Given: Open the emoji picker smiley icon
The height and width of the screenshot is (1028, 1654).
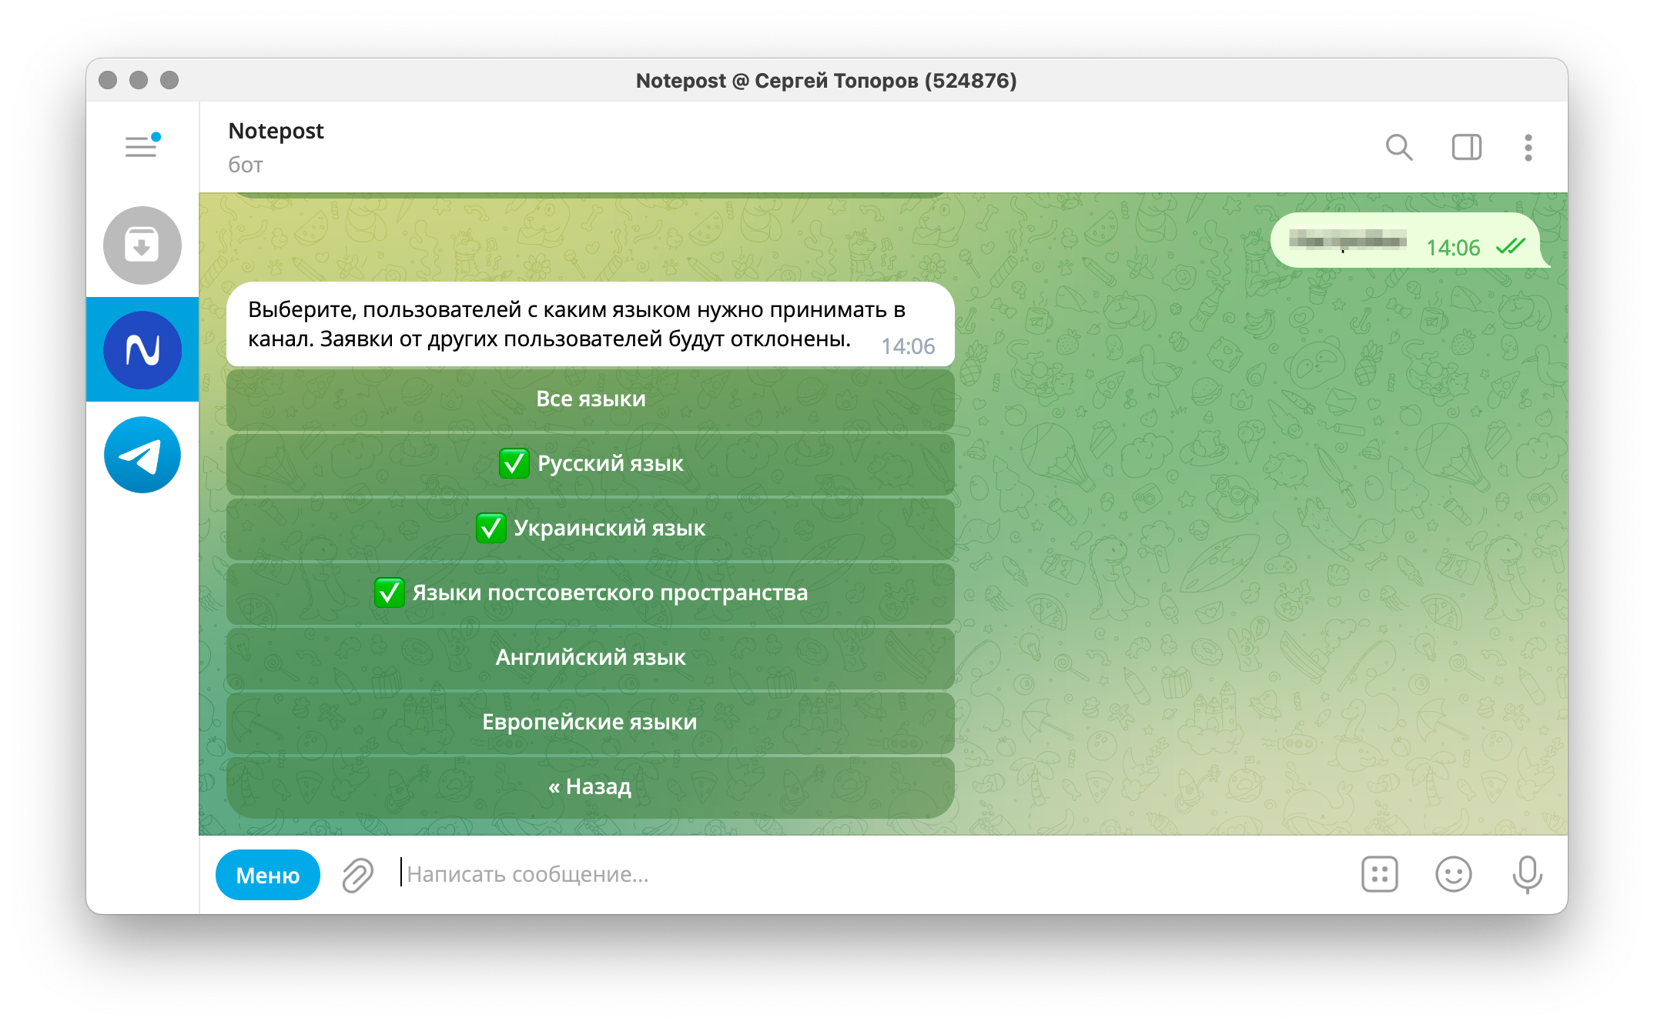Looking at the screenshot, I should tap(1453, 875).
